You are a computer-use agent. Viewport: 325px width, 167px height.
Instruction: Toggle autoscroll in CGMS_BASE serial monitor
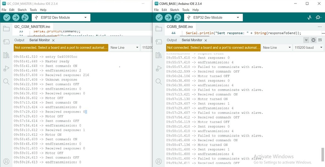(x=306, y=40)
